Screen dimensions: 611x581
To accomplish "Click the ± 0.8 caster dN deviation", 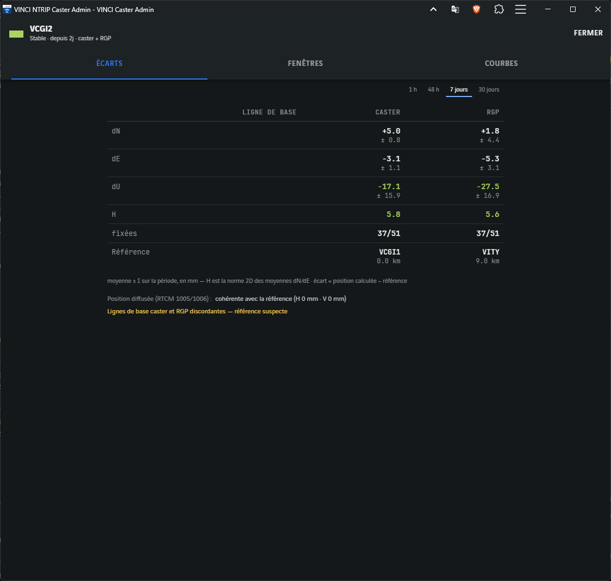I will coord(390,140).
